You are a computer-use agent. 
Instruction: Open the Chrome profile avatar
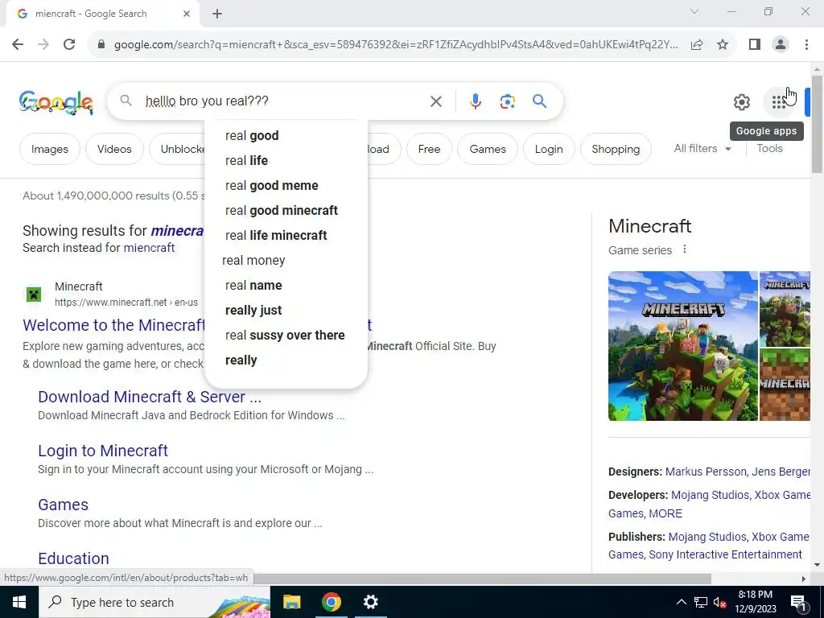click(781, 45)
